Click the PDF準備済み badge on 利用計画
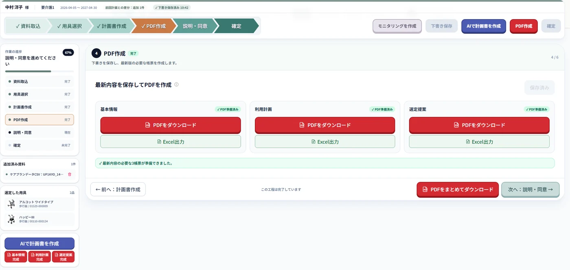570x270 pixels. coord(382,109)
